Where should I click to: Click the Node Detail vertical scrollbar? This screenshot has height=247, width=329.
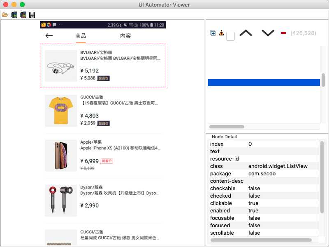322,177
